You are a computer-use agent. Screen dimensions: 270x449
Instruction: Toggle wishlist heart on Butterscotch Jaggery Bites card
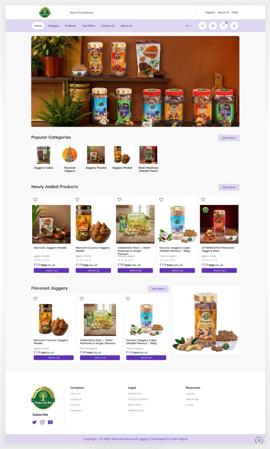[x=203, y=199]
